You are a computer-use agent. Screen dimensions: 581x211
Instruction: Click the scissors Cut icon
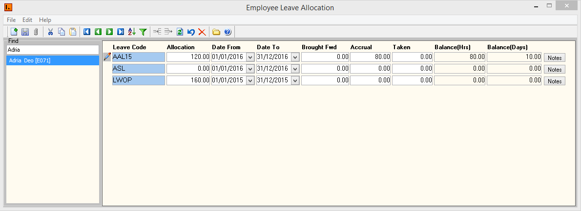tap(50, 32)
